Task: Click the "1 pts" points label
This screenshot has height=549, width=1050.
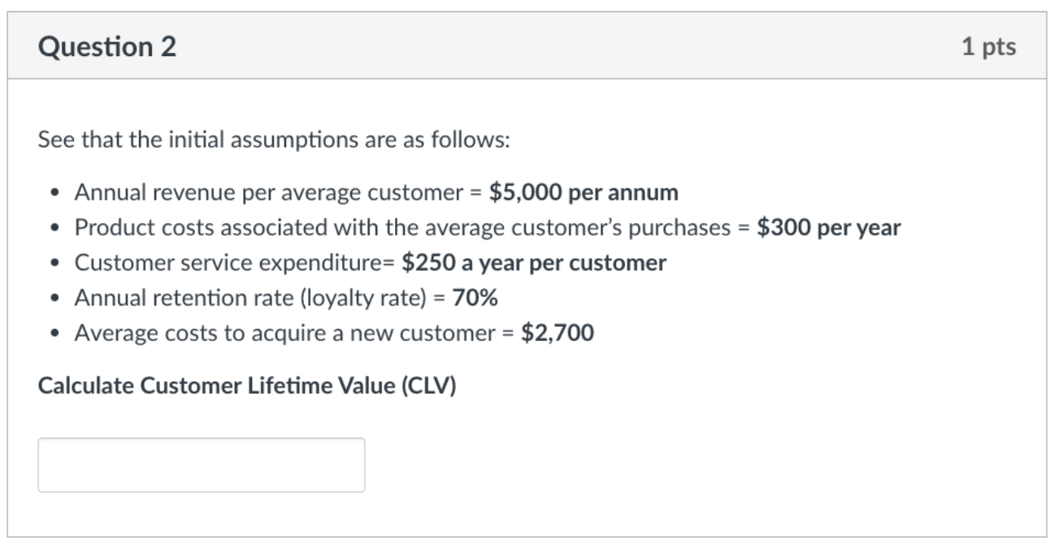Action: [988, 47]
